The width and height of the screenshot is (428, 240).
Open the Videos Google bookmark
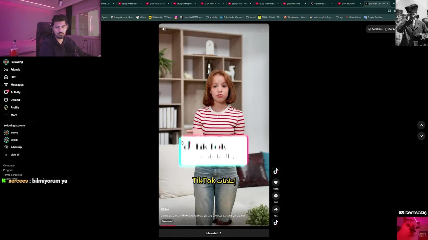[141, 17]
